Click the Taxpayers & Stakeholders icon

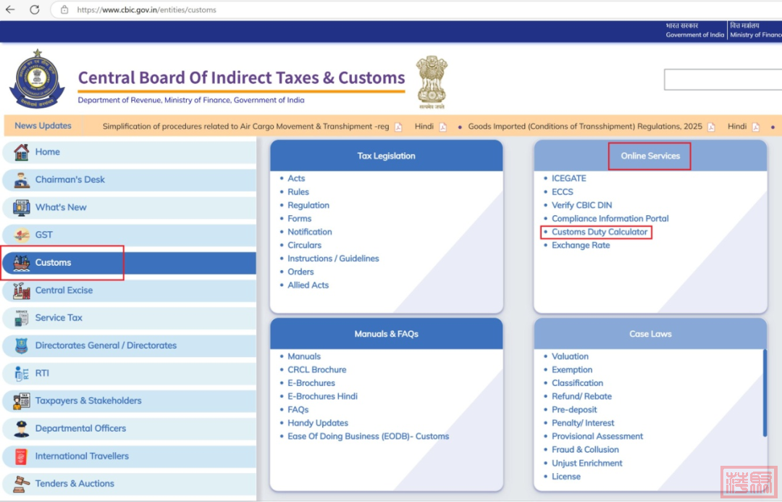(x=22, y=401)
